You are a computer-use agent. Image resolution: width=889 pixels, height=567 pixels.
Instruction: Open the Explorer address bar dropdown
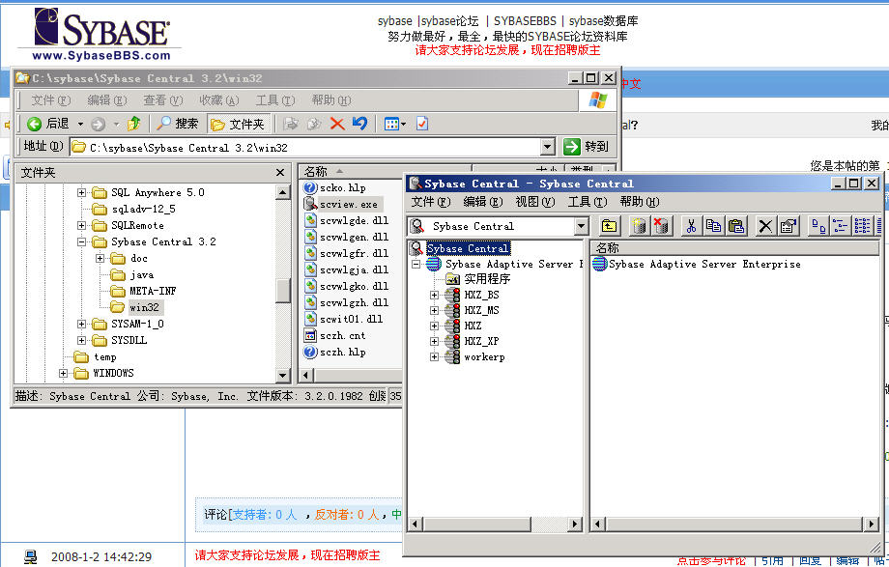coord(547,147)
